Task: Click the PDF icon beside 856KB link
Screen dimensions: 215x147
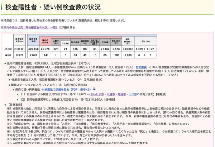Action: [x=94, y=89]
